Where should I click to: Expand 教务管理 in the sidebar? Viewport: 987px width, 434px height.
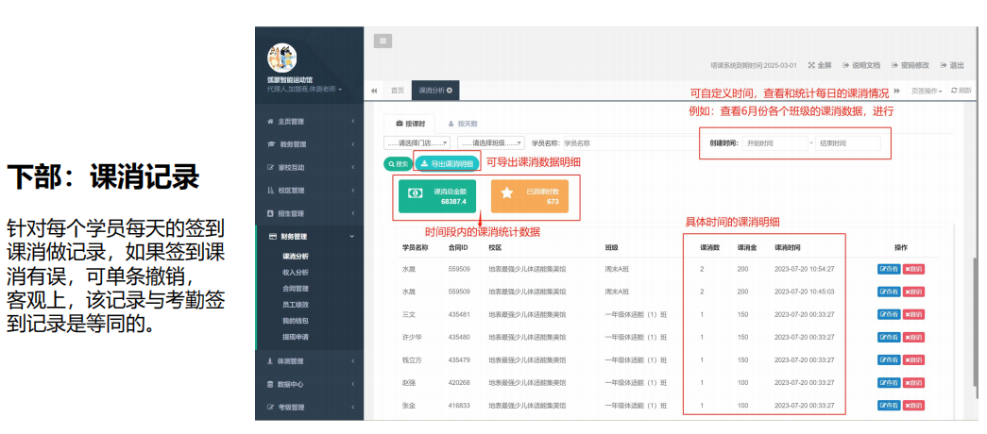tap(309, 144)
